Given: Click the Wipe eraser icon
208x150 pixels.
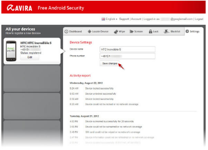Looking at the screenshot, I should [x=116, y=32].
